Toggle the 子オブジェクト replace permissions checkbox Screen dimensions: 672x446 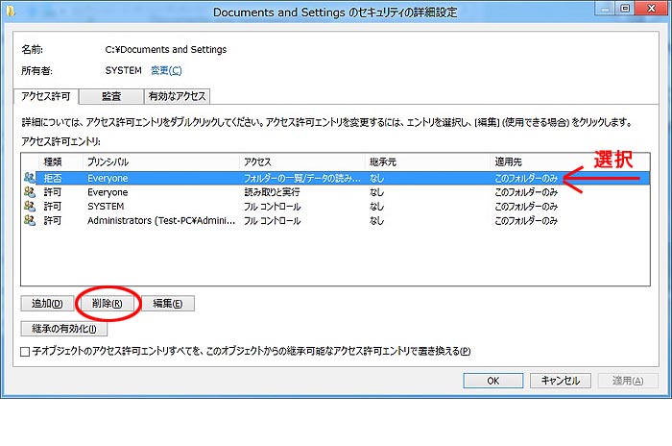[x=26, y=352]
